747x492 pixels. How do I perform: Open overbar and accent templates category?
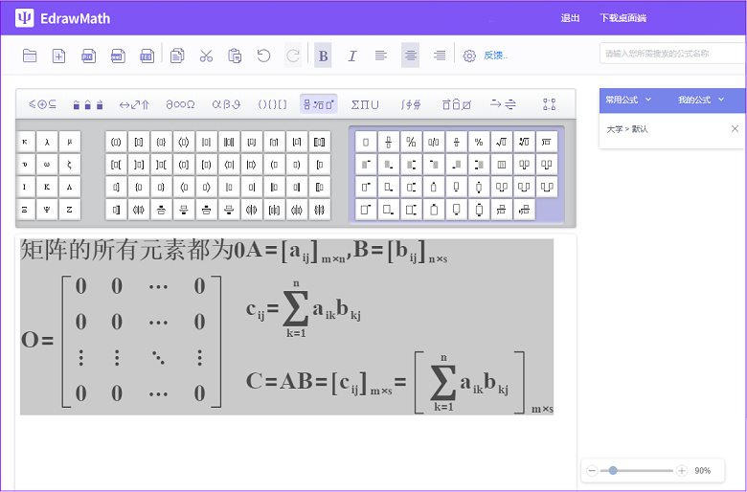pos(457,103)
